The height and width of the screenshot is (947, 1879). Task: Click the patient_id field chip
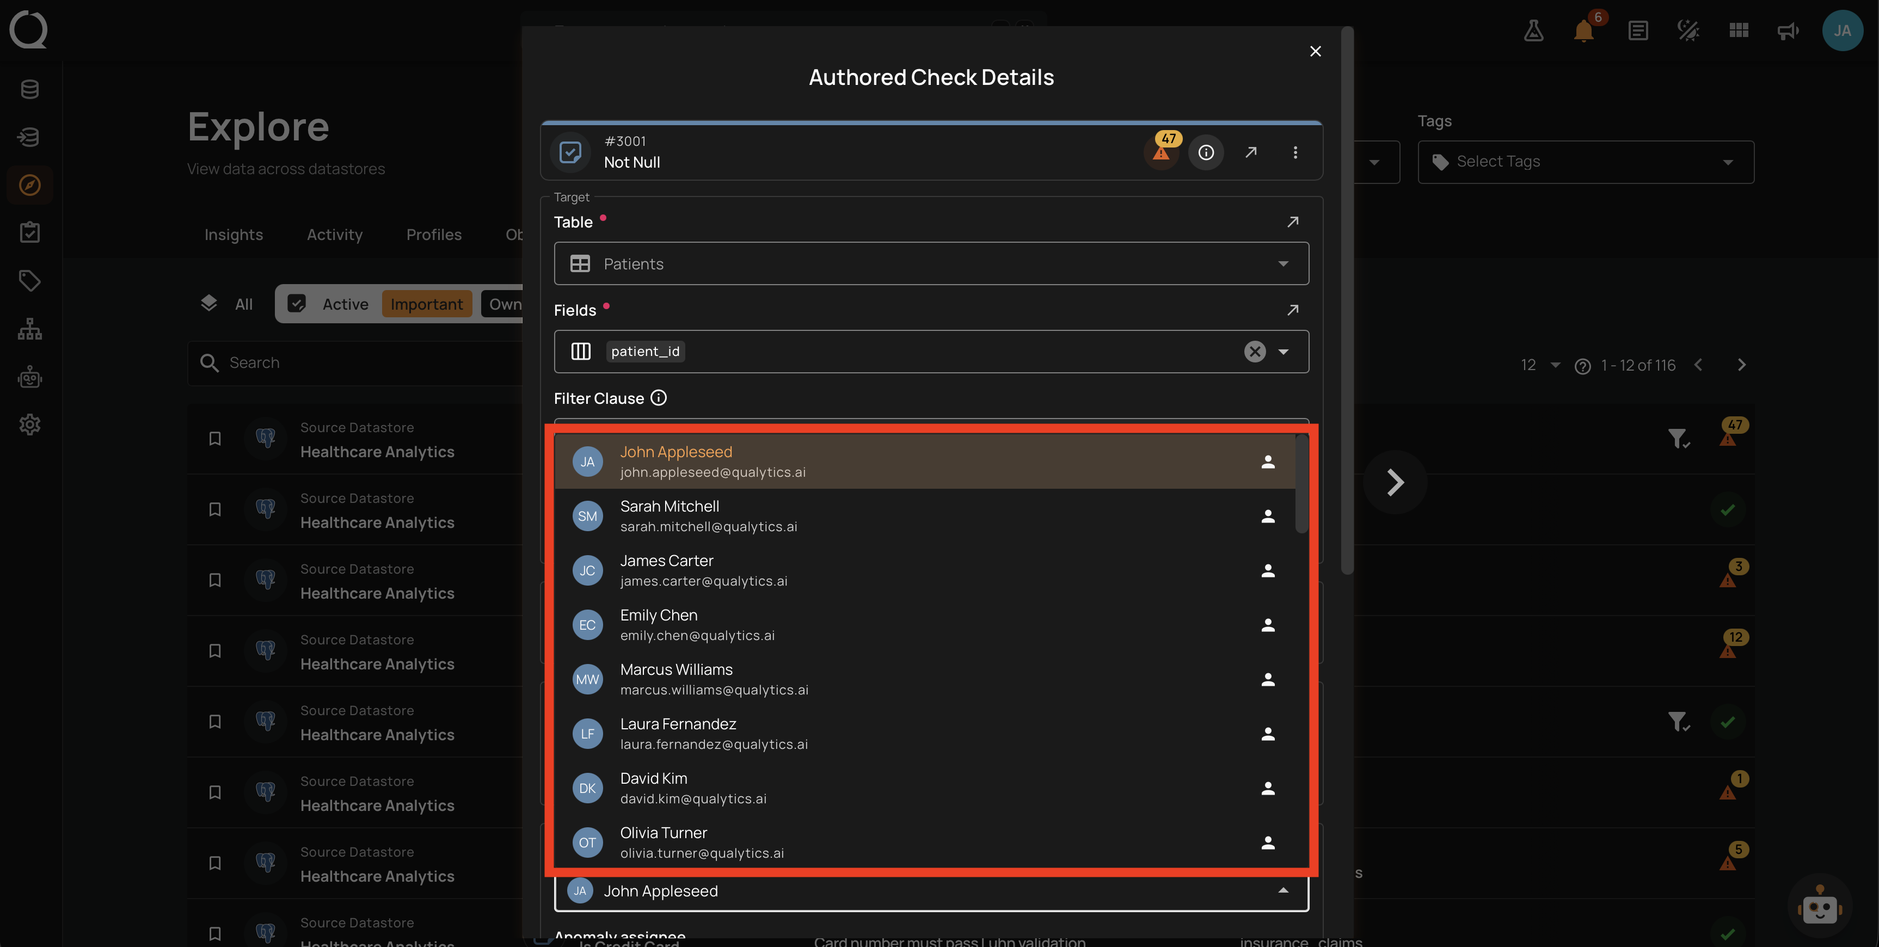tap(645, 352)
